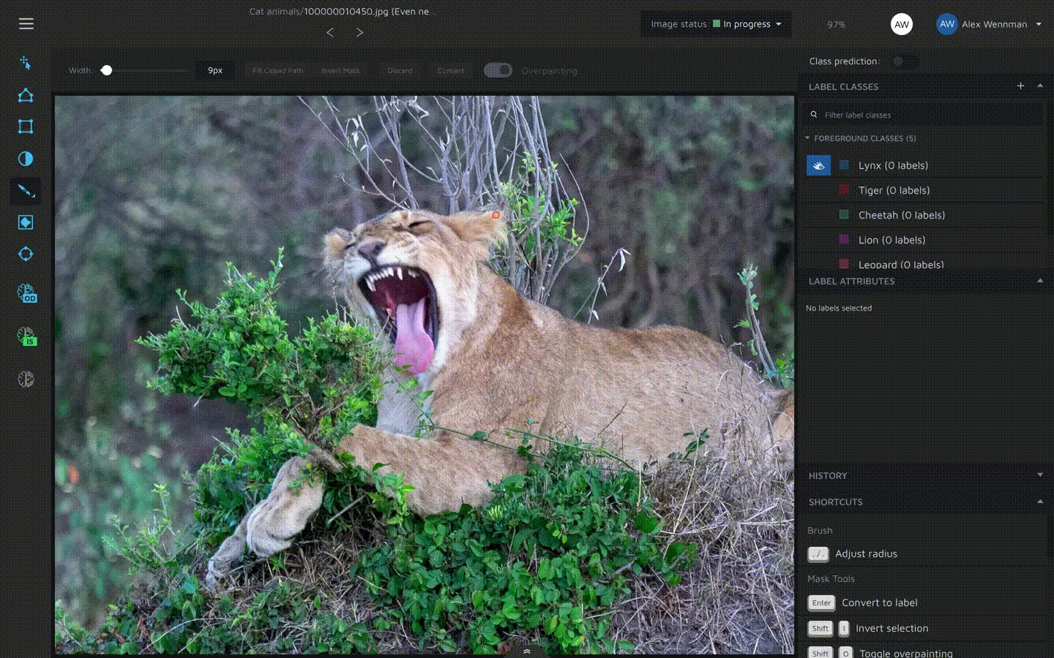Click the Fill Closed Path button
Screen dimensions: 1054x658
pyautogui.click(x=277, y=71)
